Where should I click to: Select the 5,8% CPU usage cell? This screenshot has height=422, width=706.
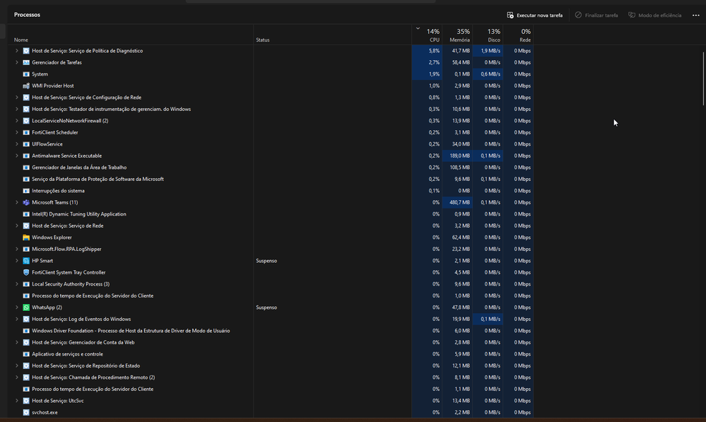click(x=427, y=51)
